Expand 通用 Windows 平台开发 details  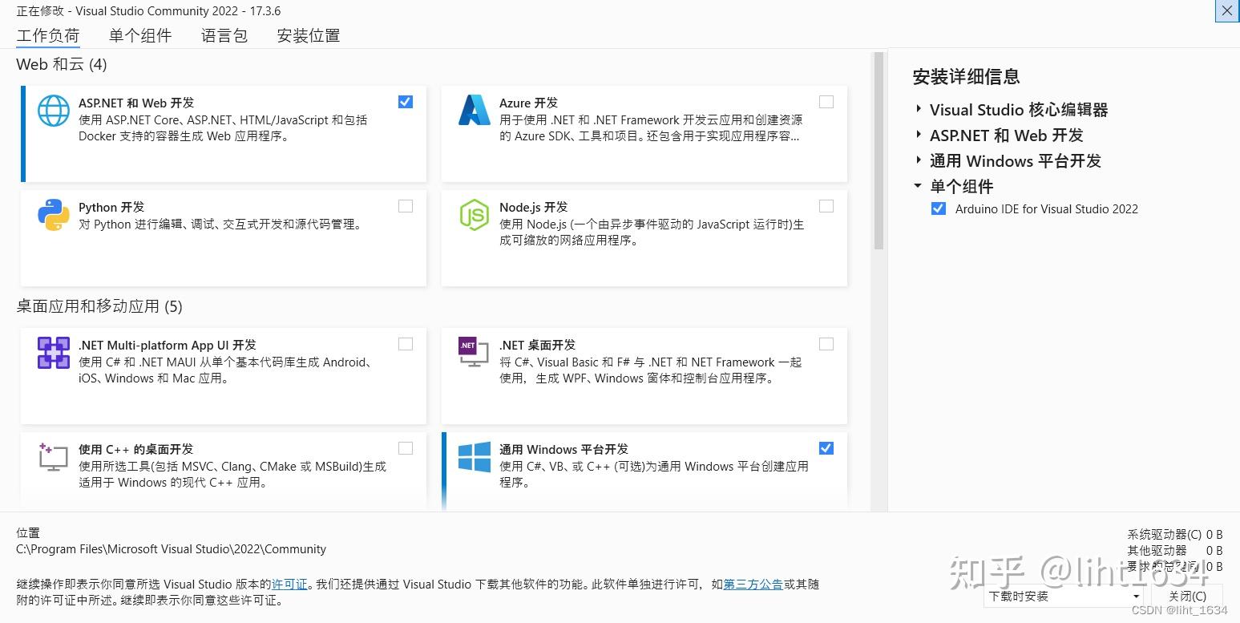click(919, 160)
